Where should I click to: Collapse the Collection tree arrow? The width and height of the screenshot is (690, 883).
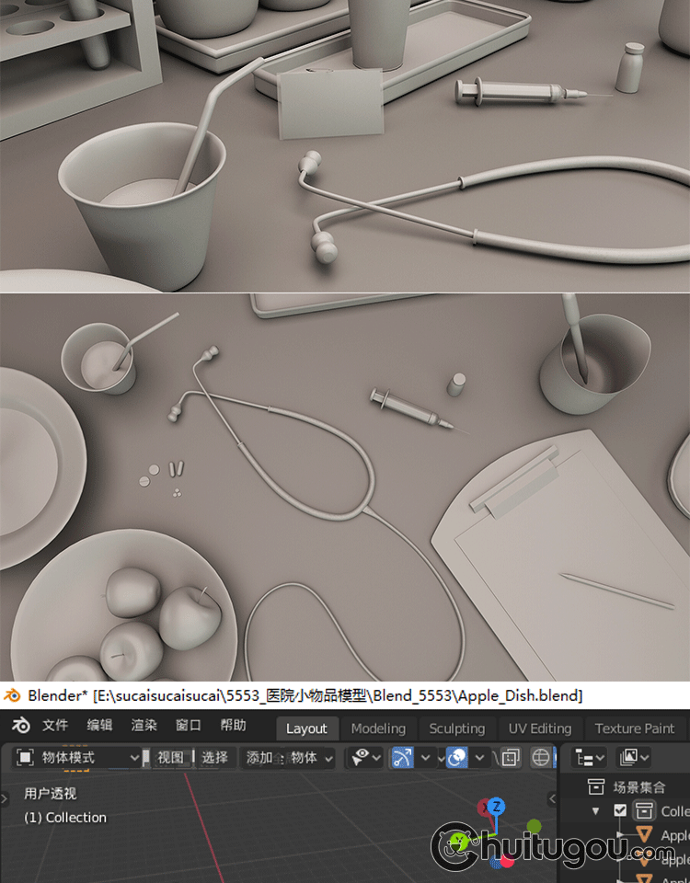click(596, 811)
